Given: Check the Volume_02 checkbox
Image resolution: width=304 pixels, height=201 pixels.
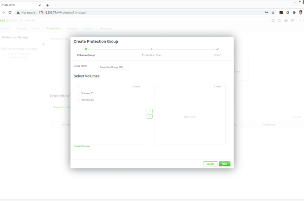Looking at the screenshot, I should point(78,100).
